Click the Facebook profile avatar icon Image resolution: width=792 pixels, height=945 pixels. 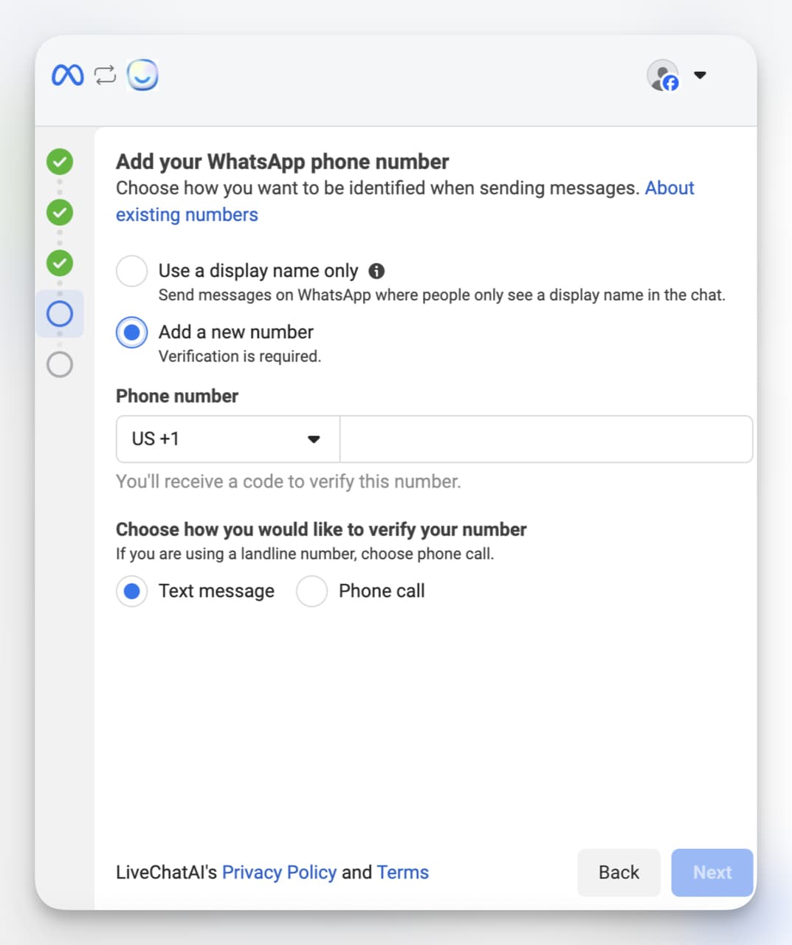point(663,75)
